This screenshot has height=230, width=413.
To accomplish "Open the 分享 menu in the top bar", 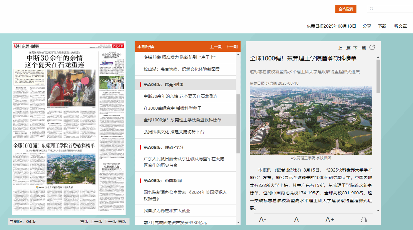I will pyautogui.click(x=367, y=26).
